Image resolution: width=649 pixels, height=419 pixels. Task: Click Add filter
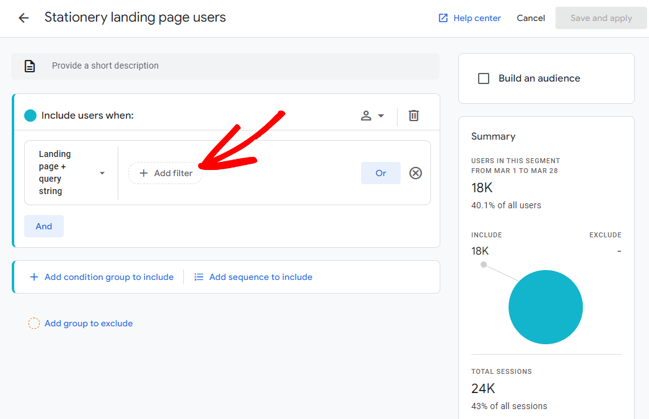click(165, 173)
